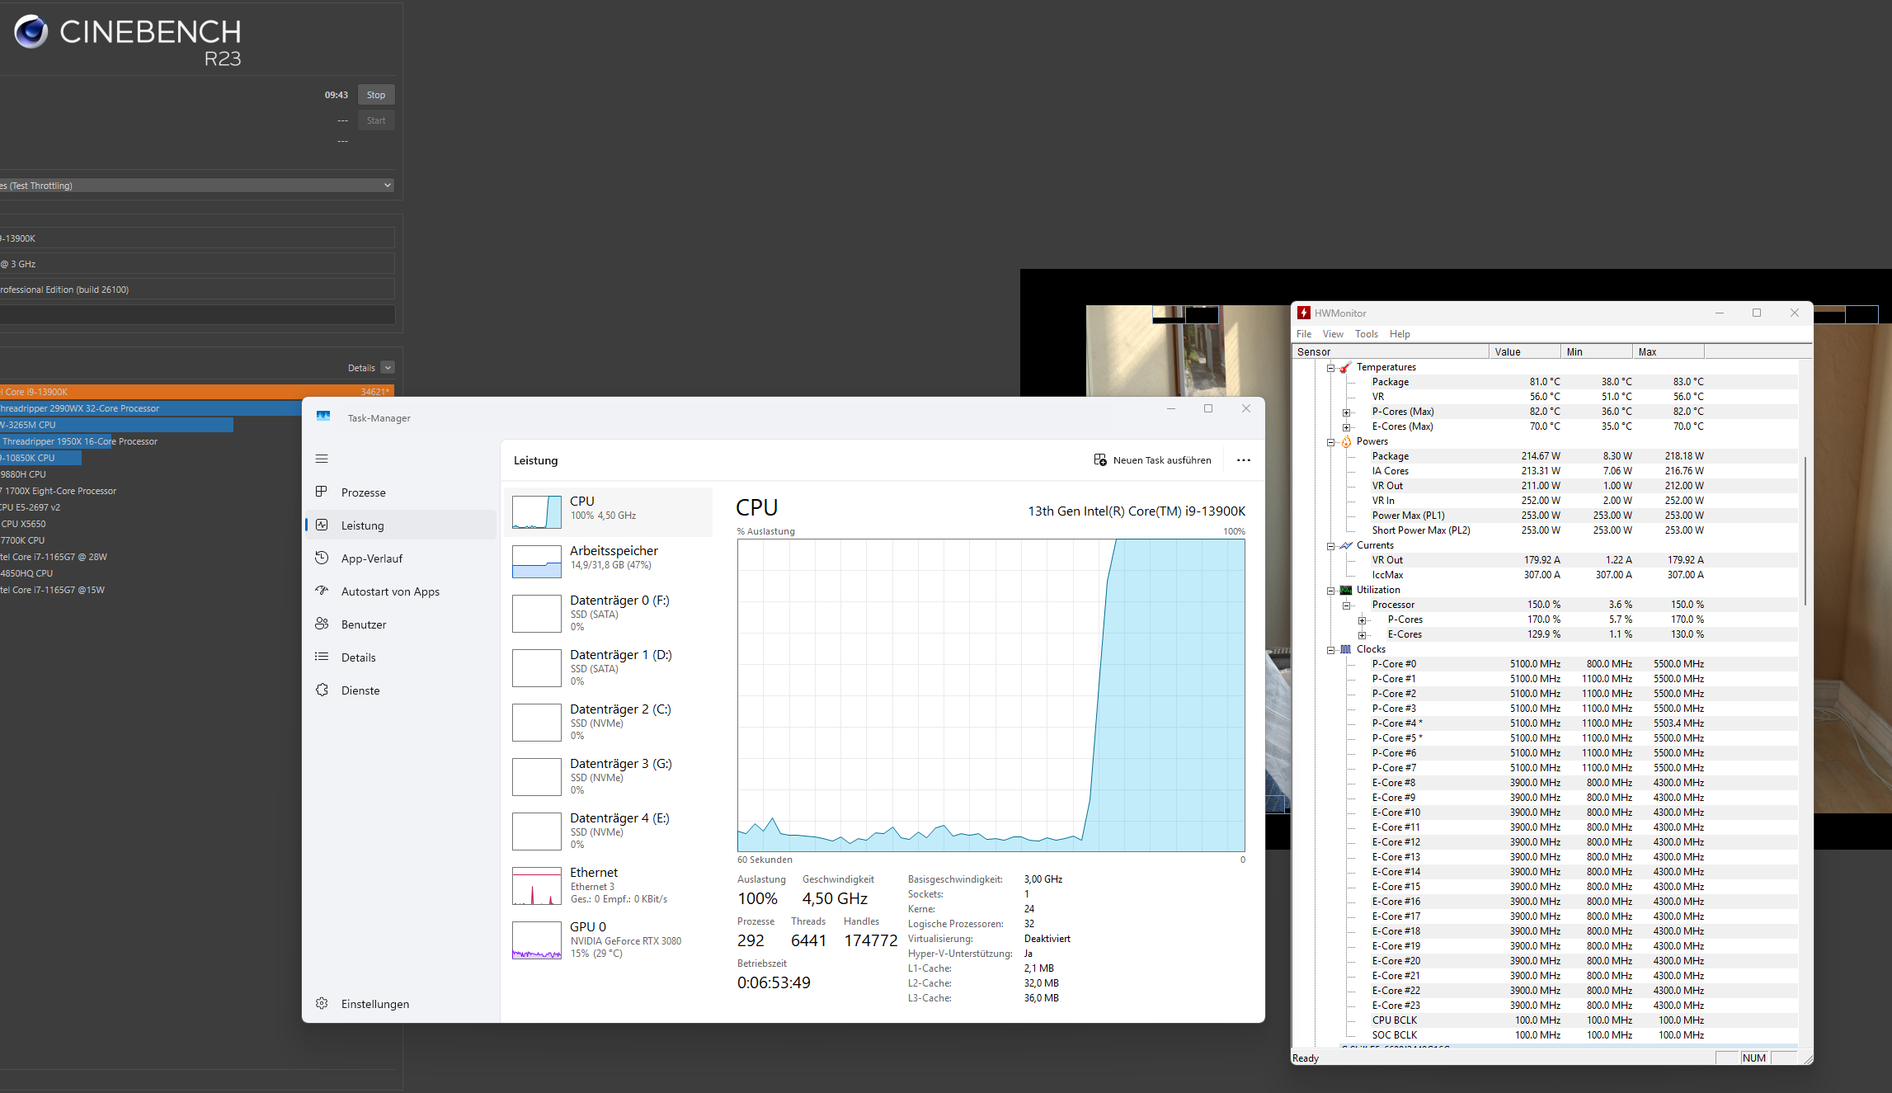This screenshot has width=1892, height=1093.
Task: Open the Dienste page
Action: [x=360, y=690]
